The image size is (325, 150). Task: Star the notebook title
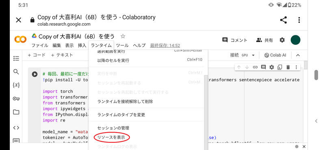[x=123, y=37]
